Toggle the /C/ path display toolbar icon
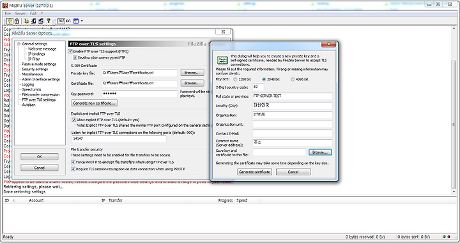This screenshot has width=460, height=243. (61, 21)
